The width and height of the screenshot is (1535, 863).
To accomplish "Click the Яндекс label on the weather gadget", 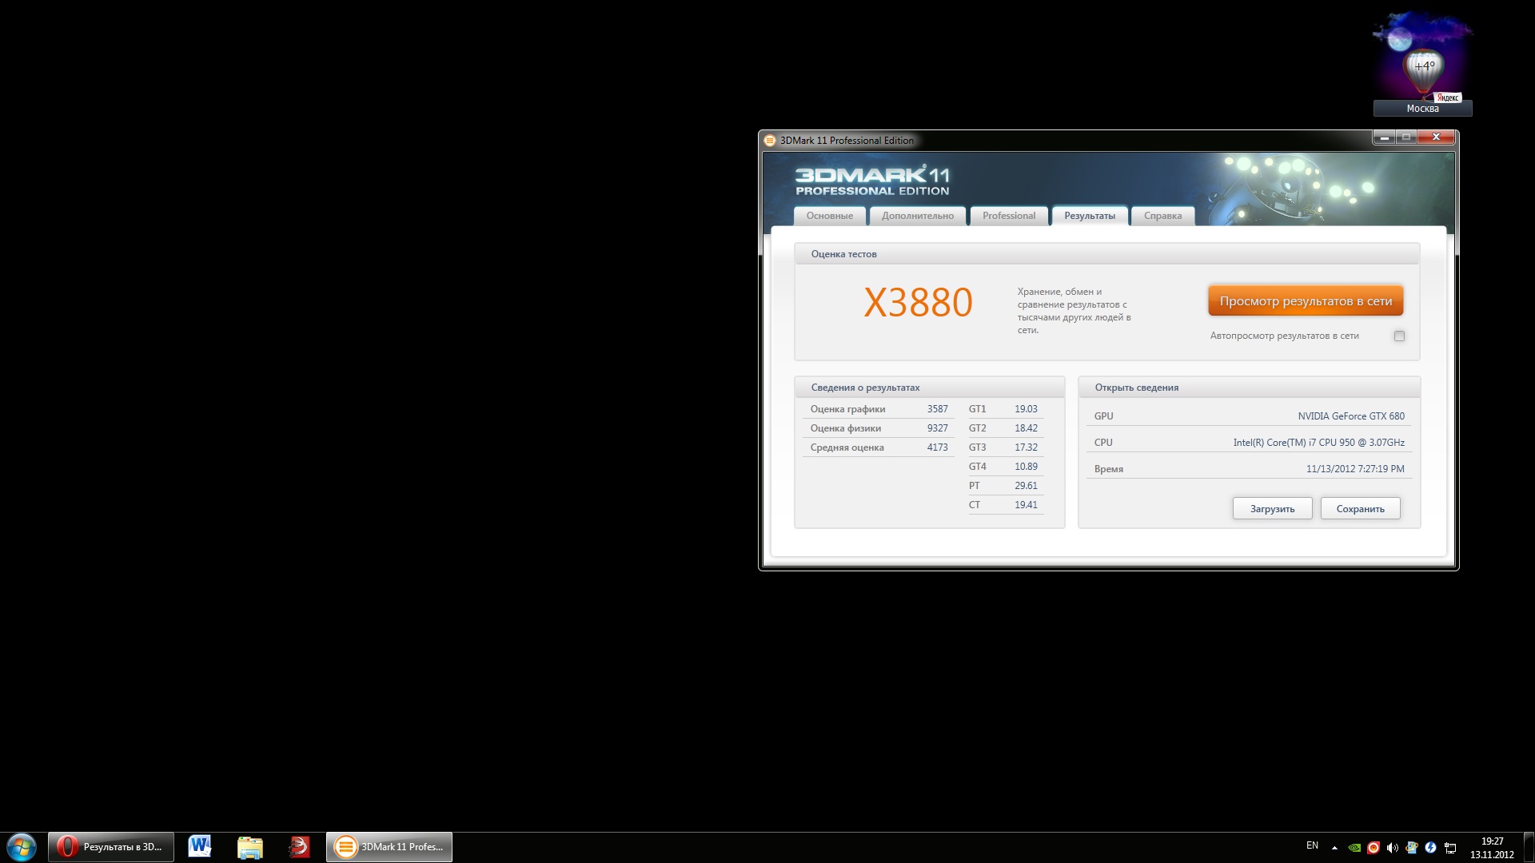I will point(1448,97).
